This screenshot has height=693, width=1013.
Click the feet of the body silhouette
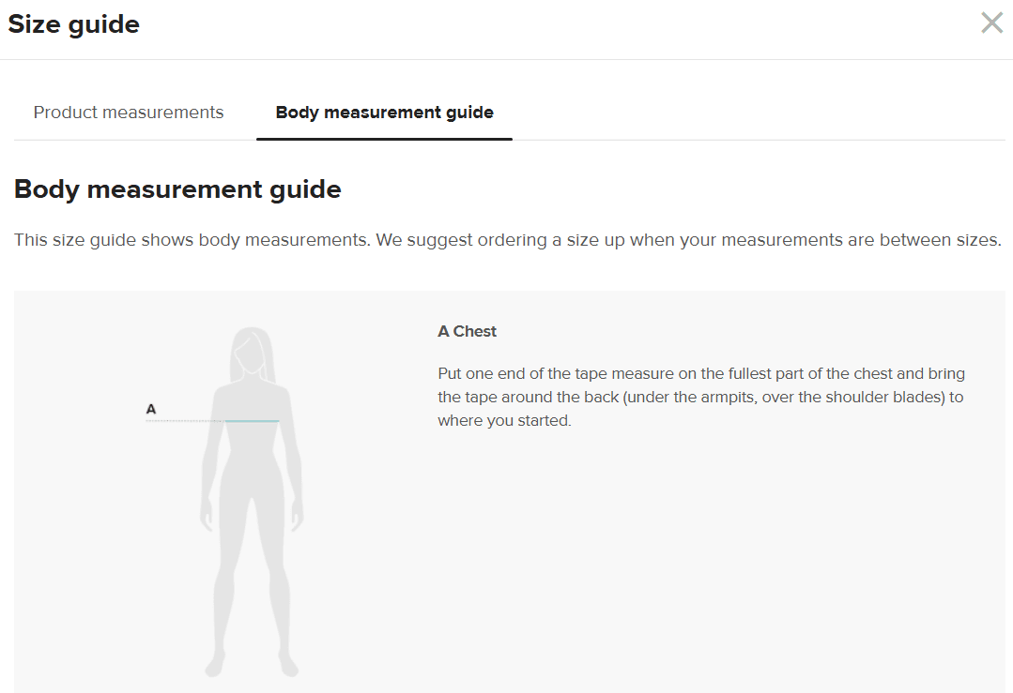click(252, 668)
